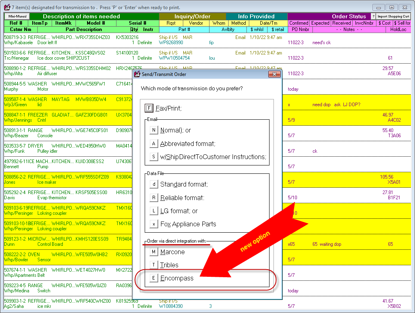Click the 'x' Fox Appliance Parts button
Viewport: 415px width, 313px height.
pyautogui.click(x=154, y=224)
